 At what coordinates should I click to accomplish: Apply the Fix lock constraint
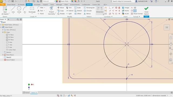pos(119,8)
